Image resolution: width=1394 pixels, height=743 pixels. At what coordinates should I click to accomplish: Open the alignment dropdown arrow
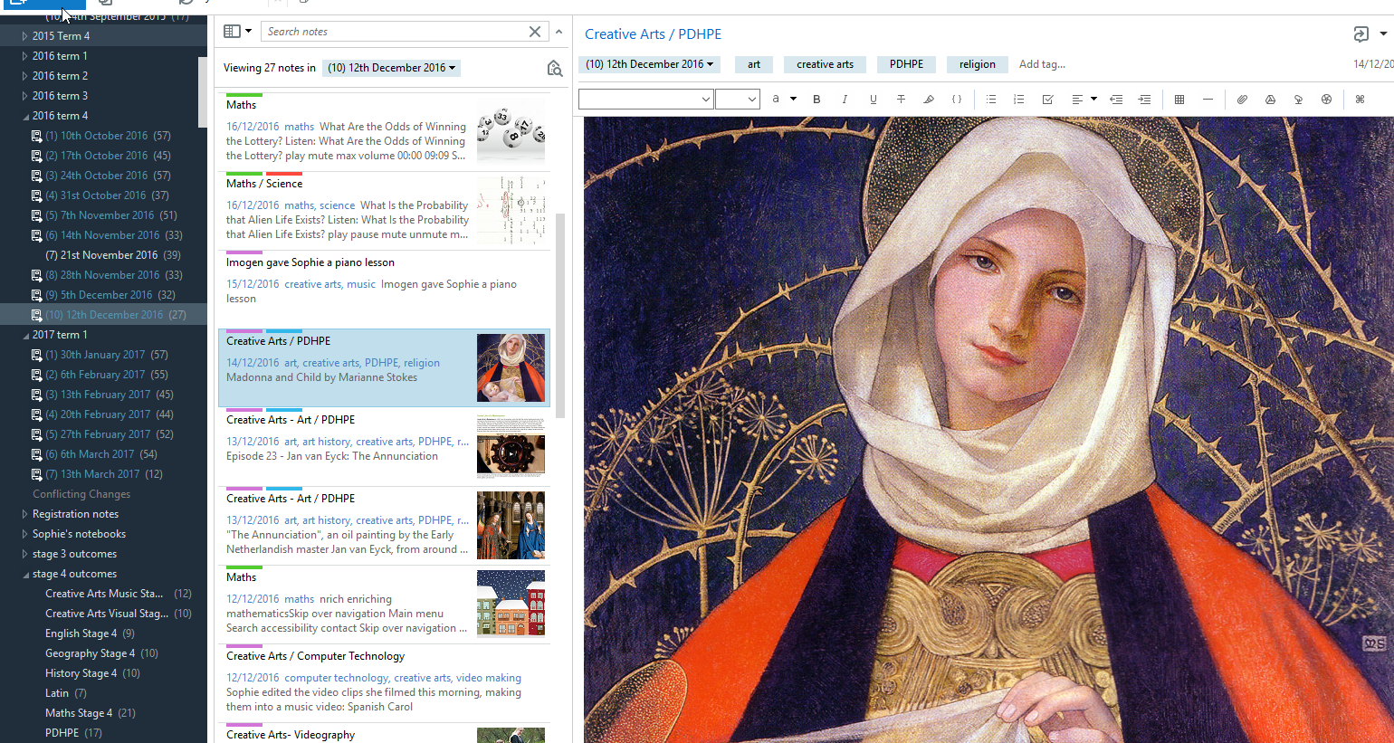pyautogui.click(x=1093, y=100)
